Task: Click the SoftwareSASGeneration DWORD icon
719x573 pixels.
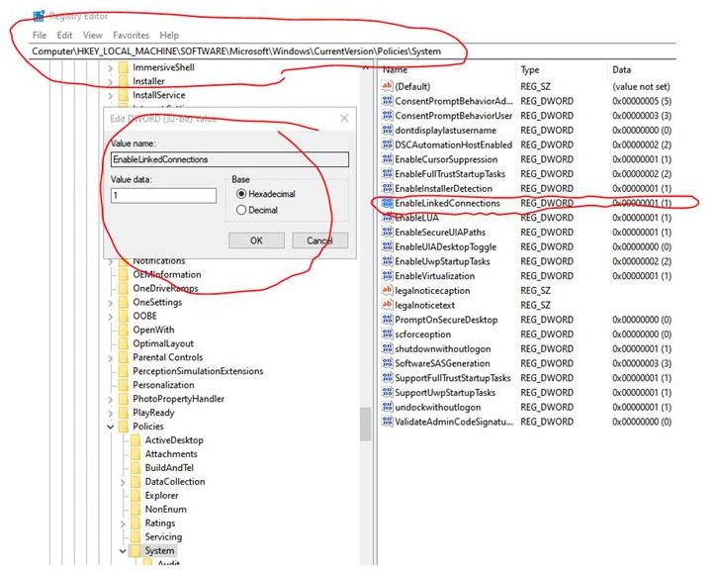Action: pyautogui.click(x=387, y=363)
